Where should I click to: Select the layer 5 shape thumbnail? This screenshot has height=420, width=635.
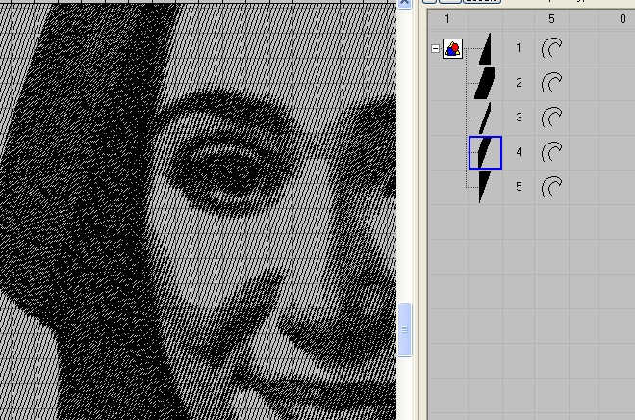tap(484, 187)
